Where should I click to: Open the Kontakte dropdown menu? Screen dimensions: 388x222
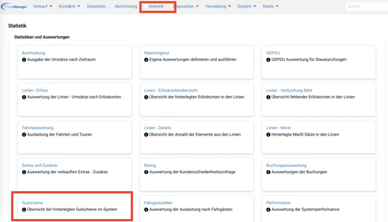point(69,6)
